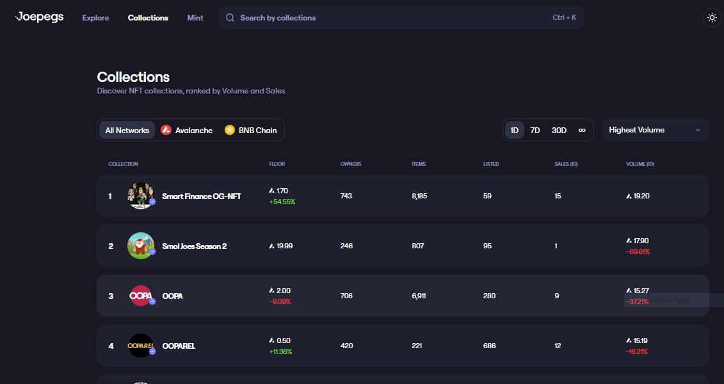Image resolution: width=724 pixels, height=384 pixels.
Task: Click AVAX icon beside volume 19.20
Action: click(x=629, y=196)
